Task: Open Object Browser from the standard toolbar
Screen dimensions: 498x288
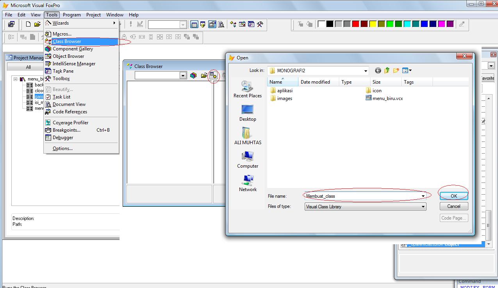Action: pyautogui.click(x=242, y=24)
